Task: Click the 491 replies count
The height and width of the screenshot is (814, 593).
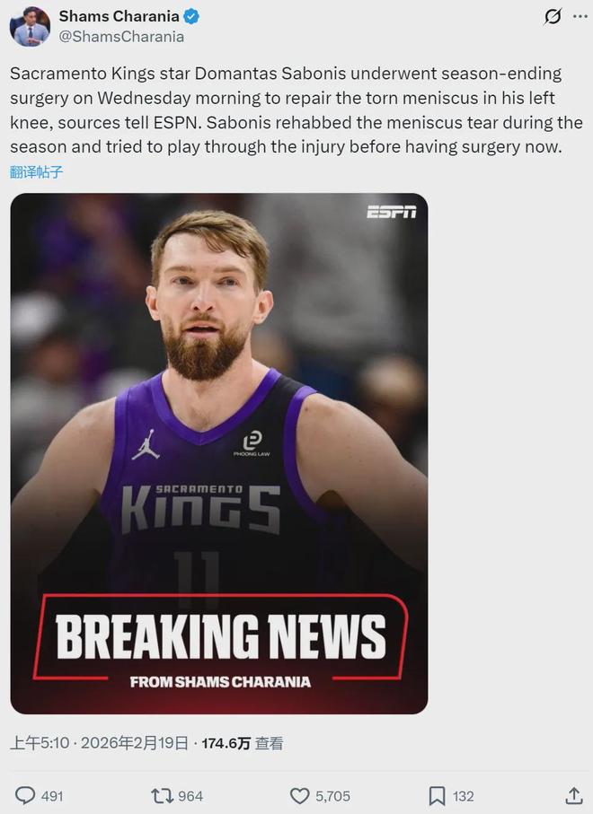Action: pyautogui.click(x=52, y=796)
